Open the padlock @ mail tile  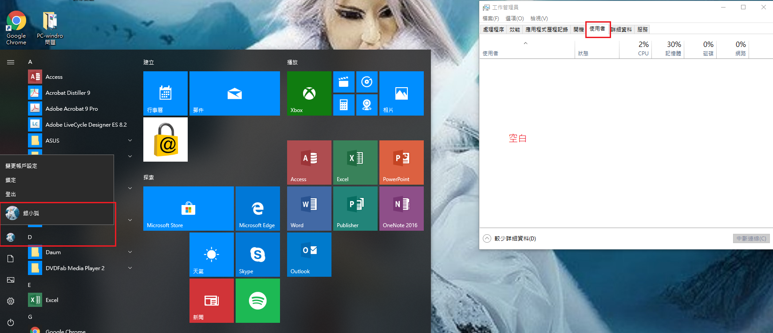[x=166, y=139]
